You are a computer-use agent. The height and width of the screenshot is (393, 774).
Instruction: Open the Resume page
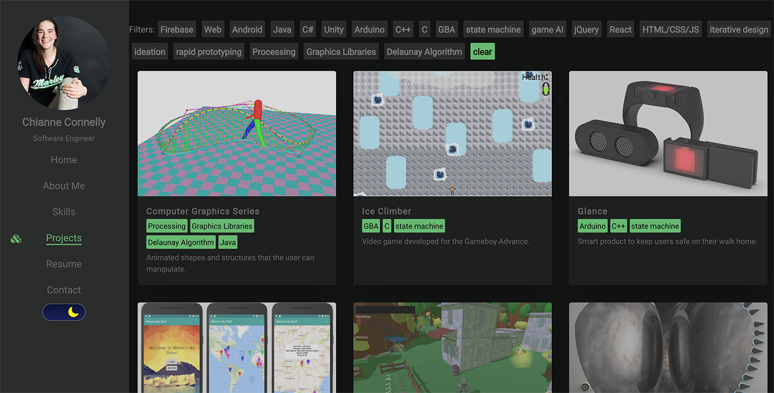click(64, 264)
